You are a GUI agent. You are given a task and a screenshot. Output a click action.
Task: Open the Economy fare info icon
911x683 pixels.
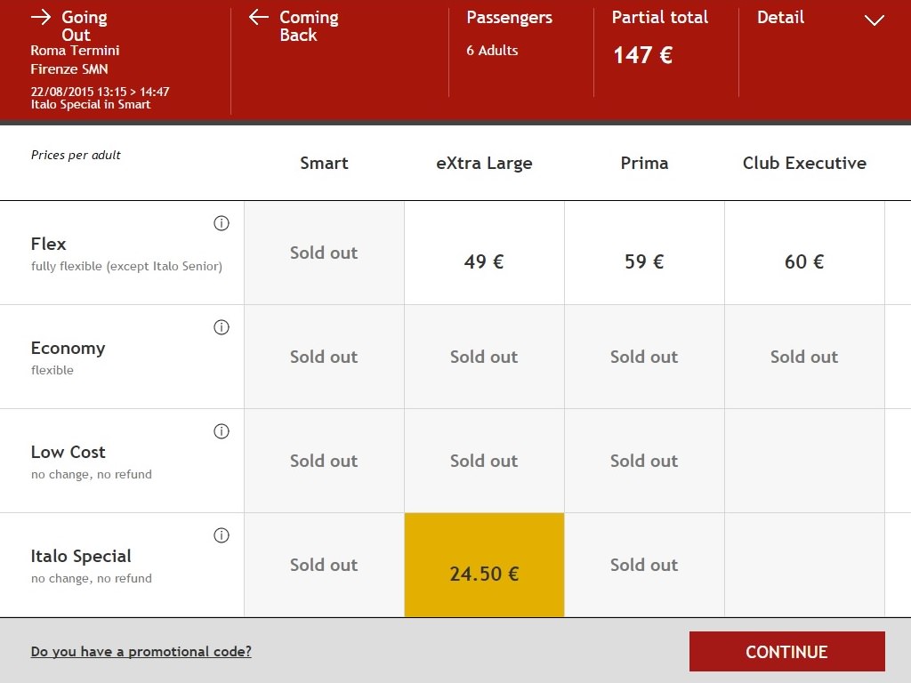pyautogui.click(x=222, y=327)
